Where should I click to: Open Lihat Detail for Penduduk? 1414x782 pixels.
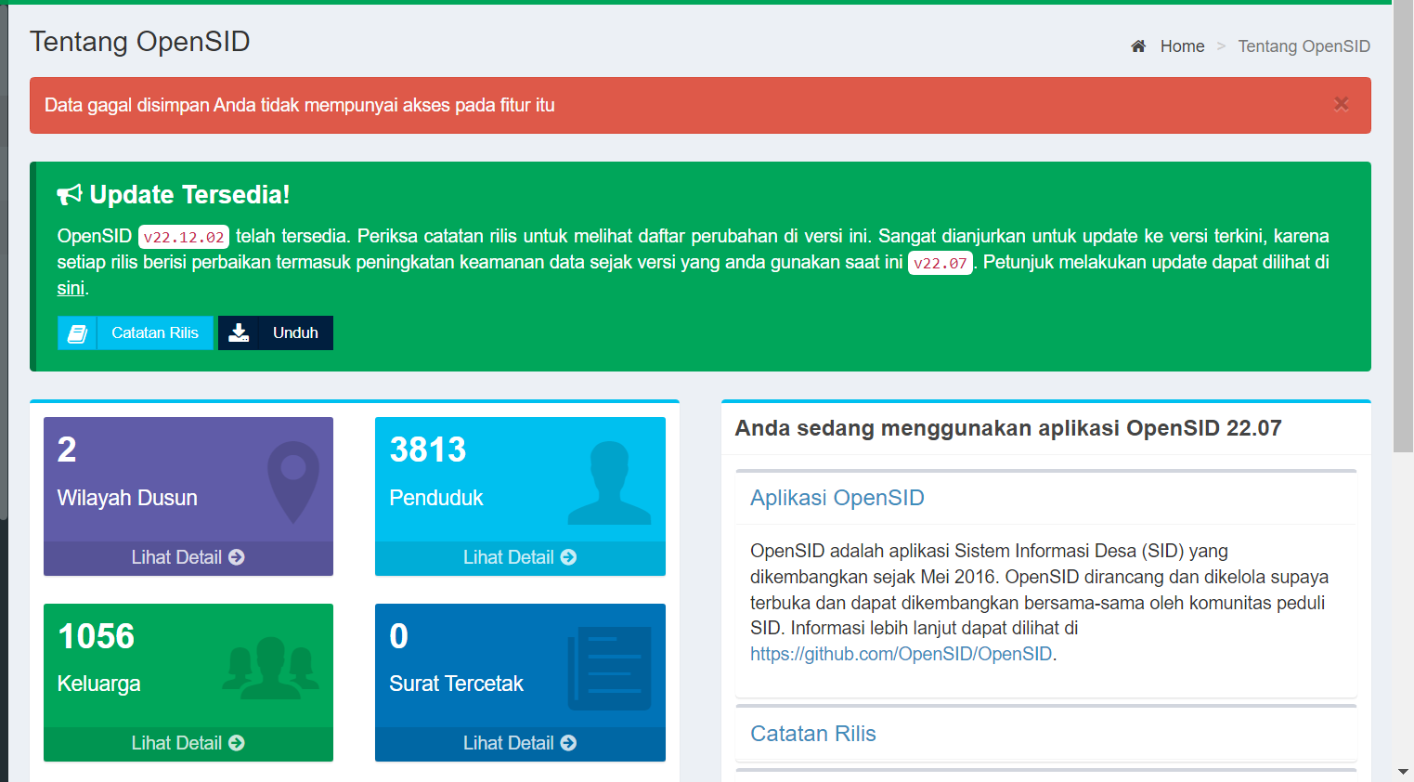[520, 557]
